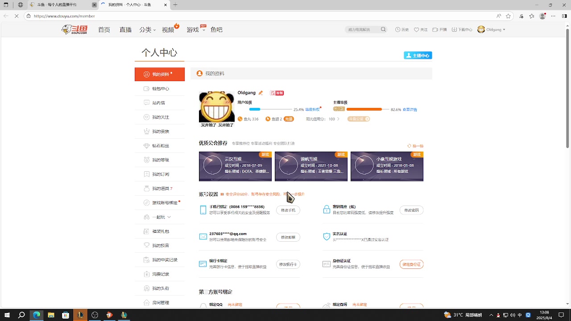Click the shield icon beside 实名认证
This screenshot has height=321, width=571.
327,236
